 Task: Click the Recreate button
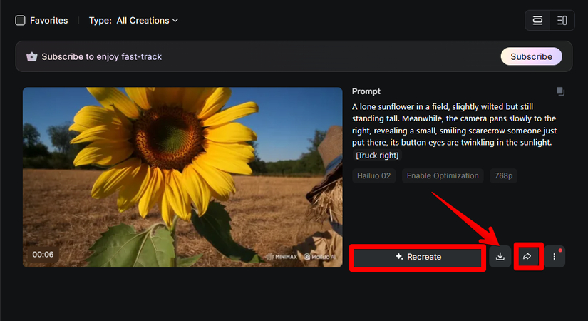[x=418, y=257]
